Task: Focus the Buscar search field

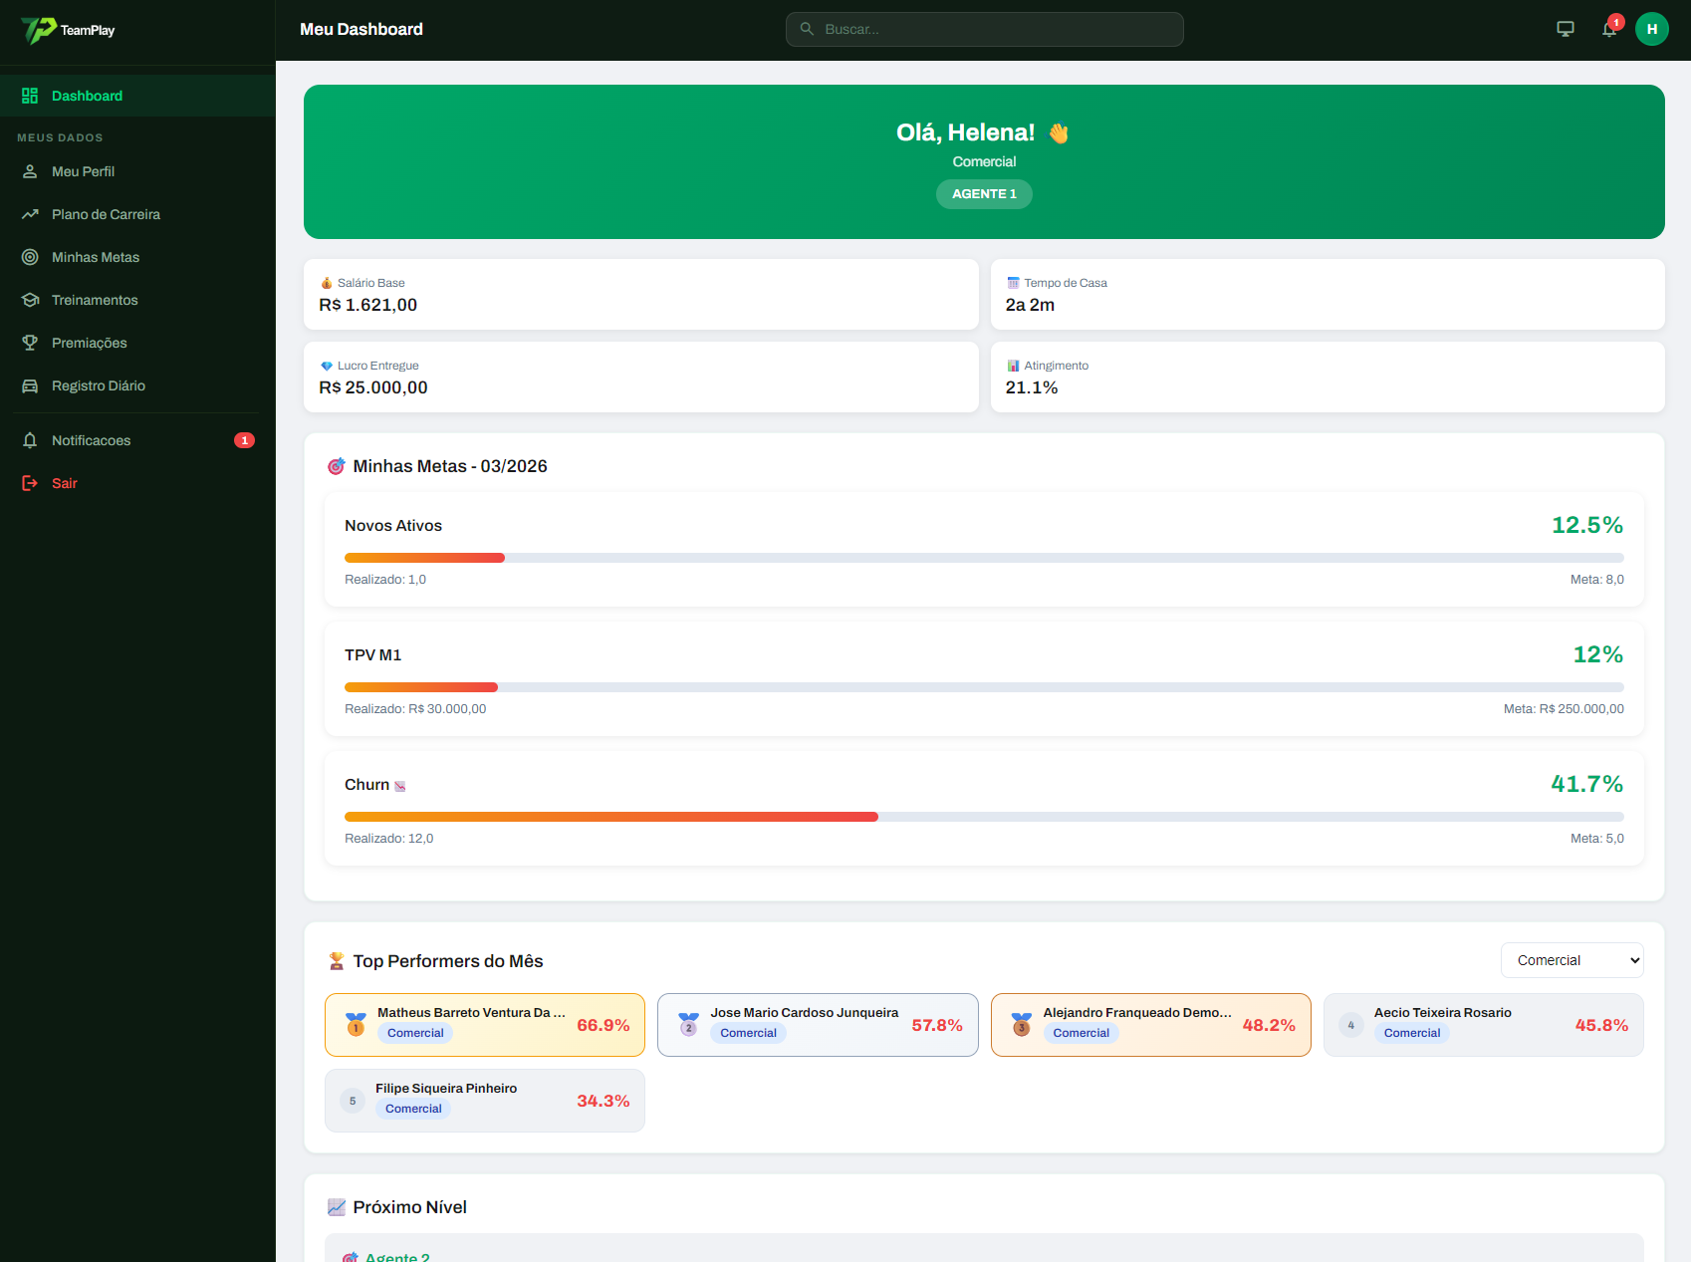Action: 984,29
